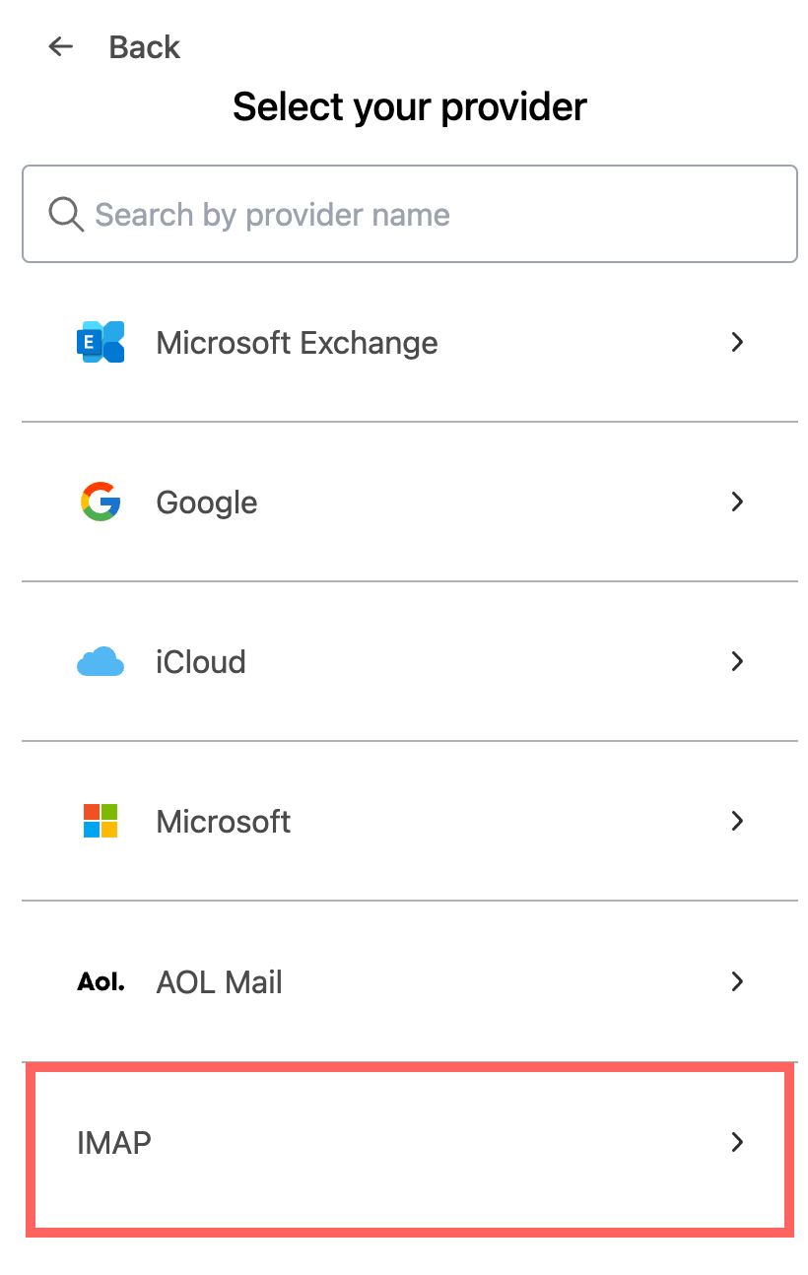Select the AOL Mail provider label
The image size is (808, 1275).
(x=220, y=982)
